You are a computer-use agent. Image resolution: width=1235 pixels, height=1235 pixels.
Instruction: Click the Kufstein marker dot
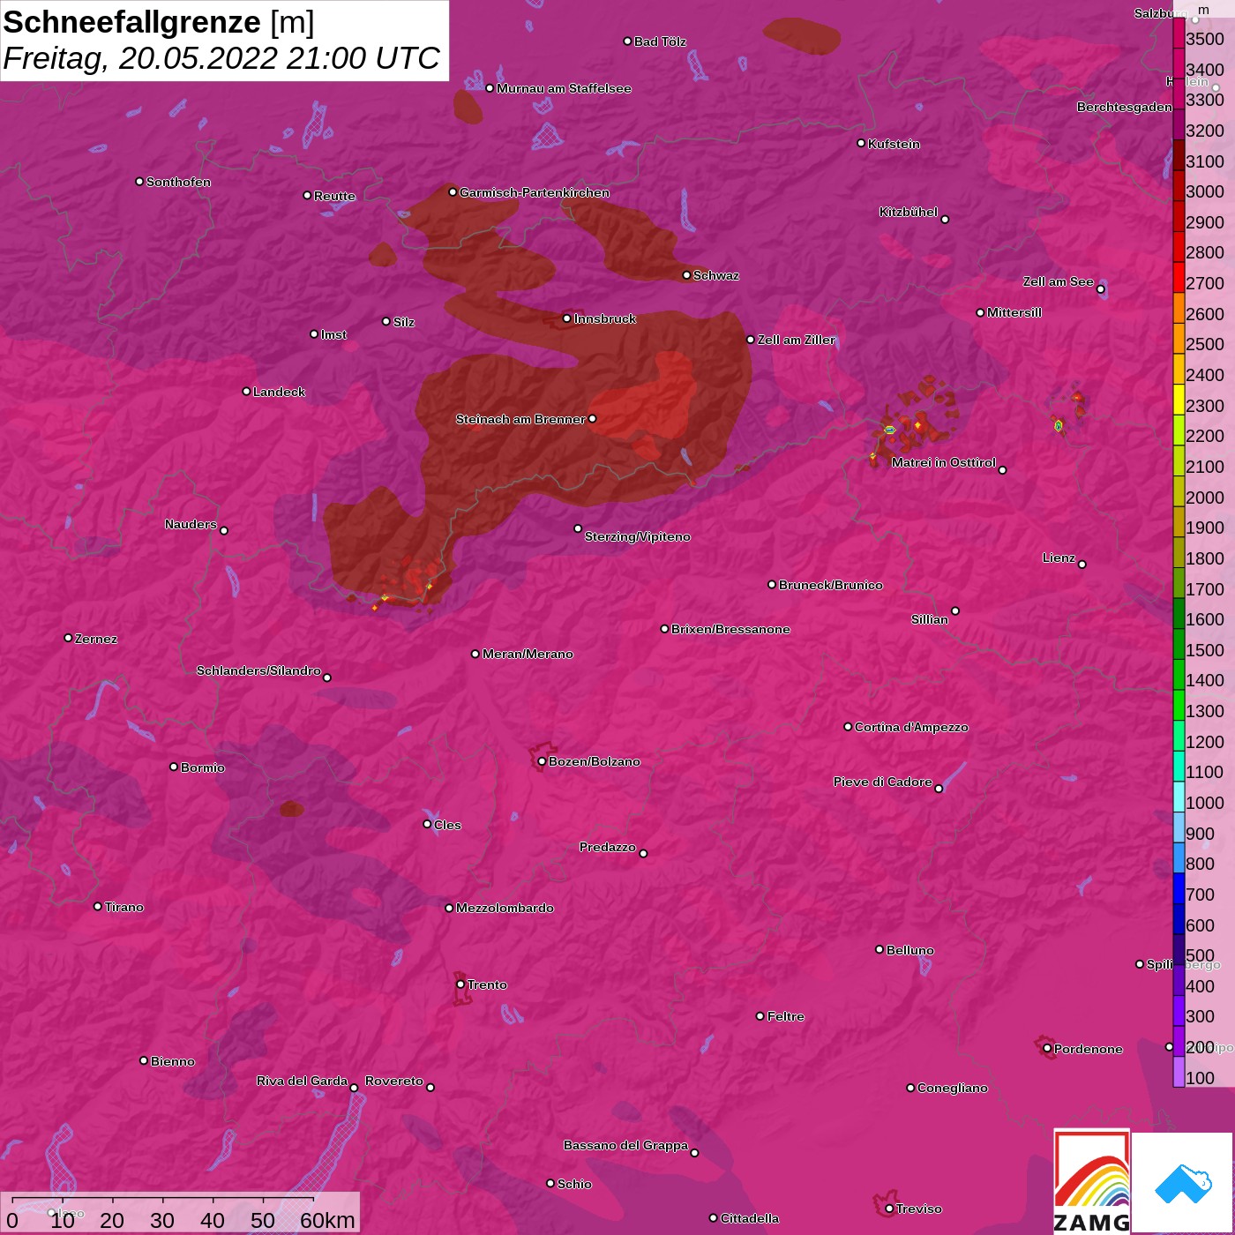click(x=861, y=143)
